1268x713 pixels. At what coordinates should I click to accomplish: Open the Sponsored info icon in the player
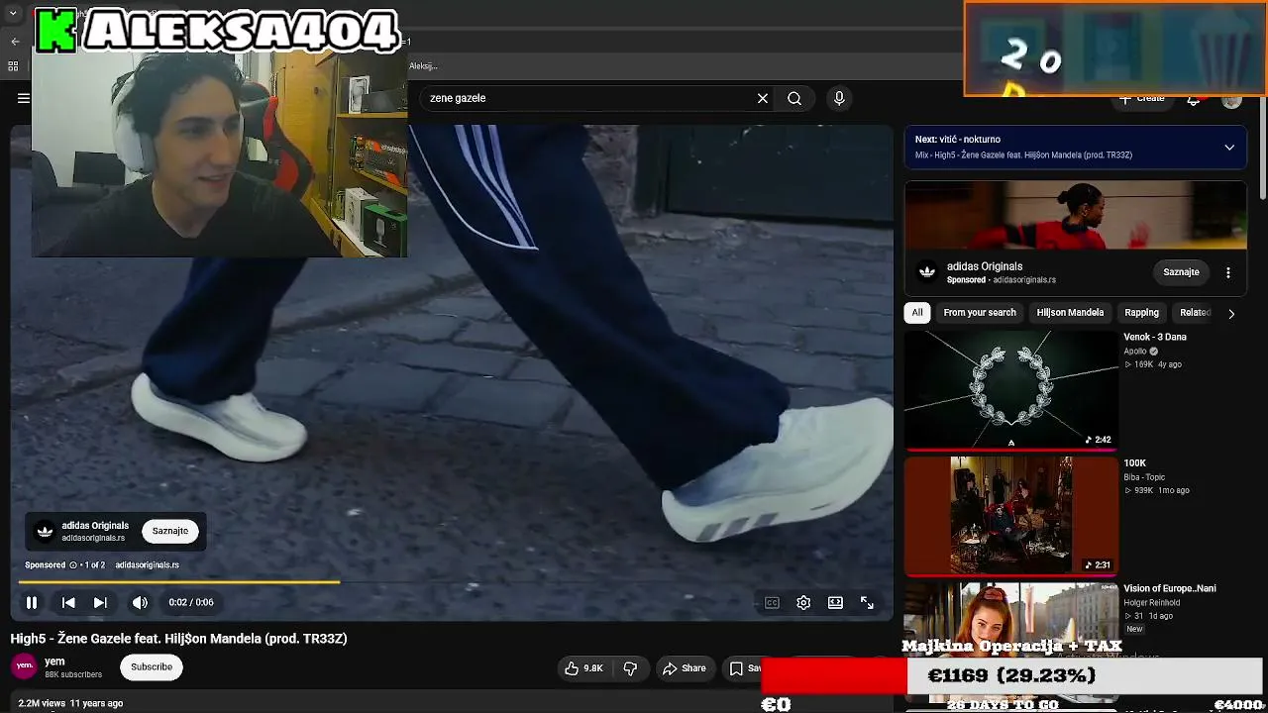point(73,565)
